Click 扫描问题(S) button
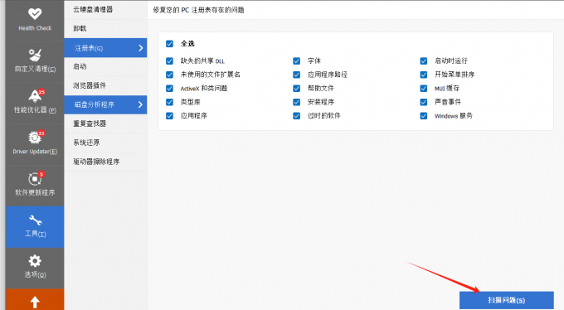Image resolution: width=564 pixels, height=310 pixels. point(507,300)
